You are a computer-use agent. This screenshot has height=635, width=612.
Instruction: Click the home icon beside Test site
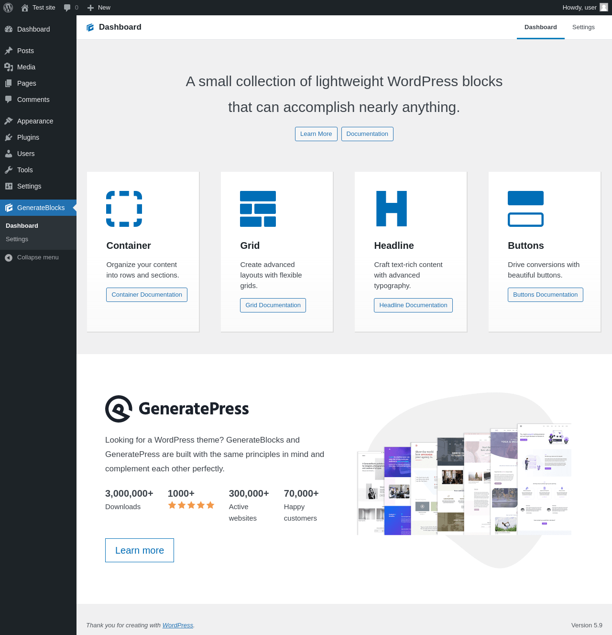tap(25, 8)
